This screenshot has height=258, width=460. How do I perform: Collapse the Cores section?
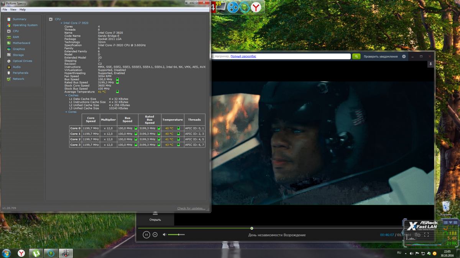click(66, 112)
